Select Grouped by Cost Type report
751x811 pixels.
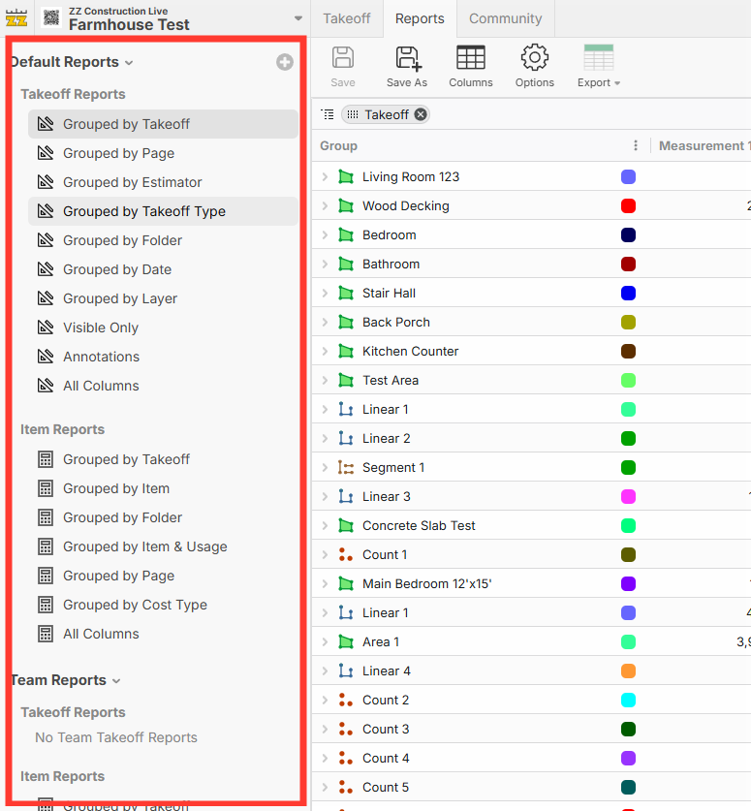135,605
